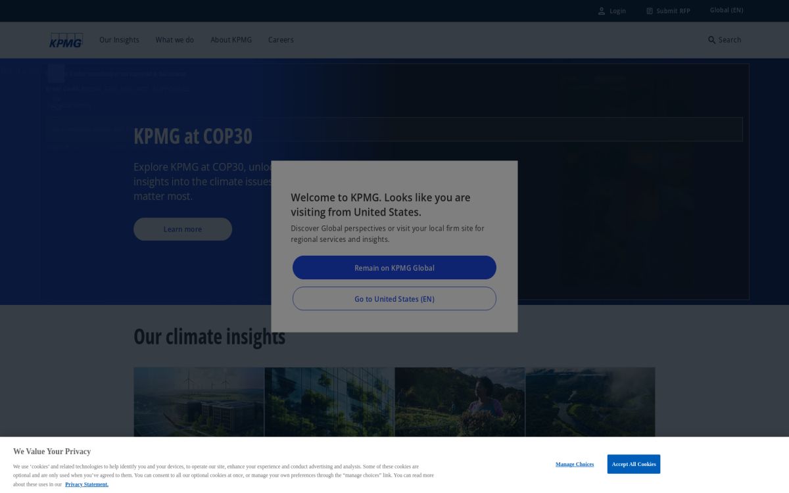
Task: Choose Go to United States (EN)
Action: [394, 298]
